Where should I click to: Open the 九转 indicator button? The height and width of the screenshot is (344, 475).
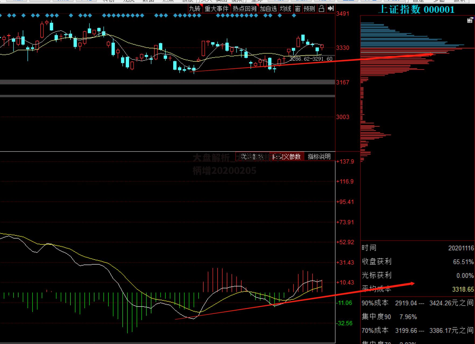tap(194, 9)
